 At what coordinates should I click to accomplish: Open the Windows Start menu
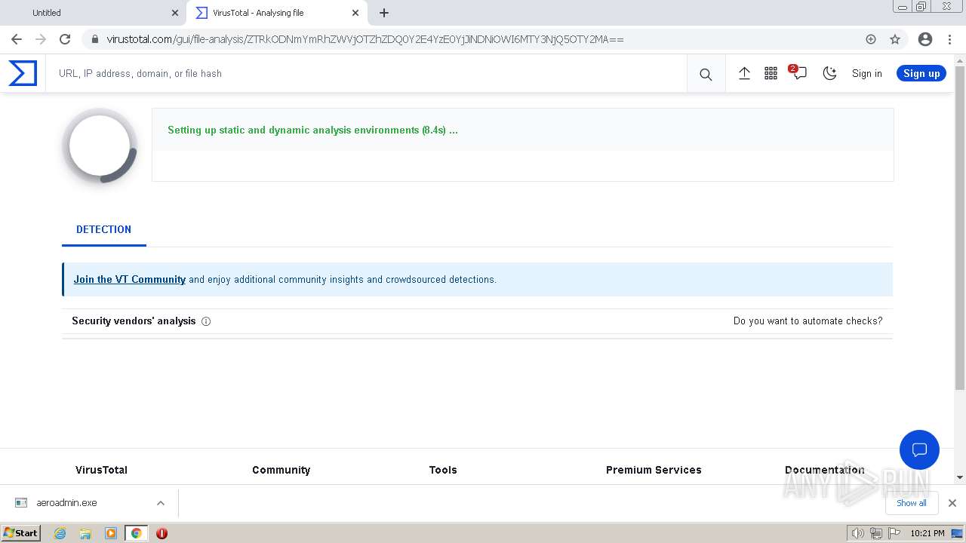(21, 532)
